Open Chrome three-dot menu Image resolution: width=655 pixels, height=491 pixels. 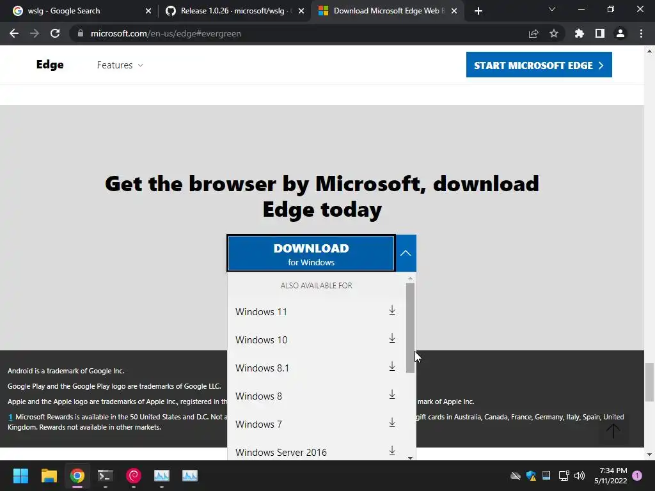pyautogui.click(x=641, y=33)
